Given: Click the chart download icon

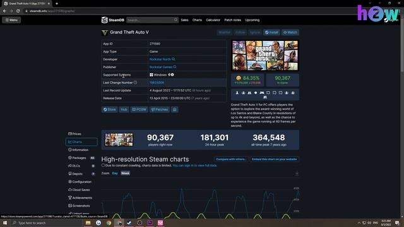Looking at the screenshot, I should coord(297,173).
